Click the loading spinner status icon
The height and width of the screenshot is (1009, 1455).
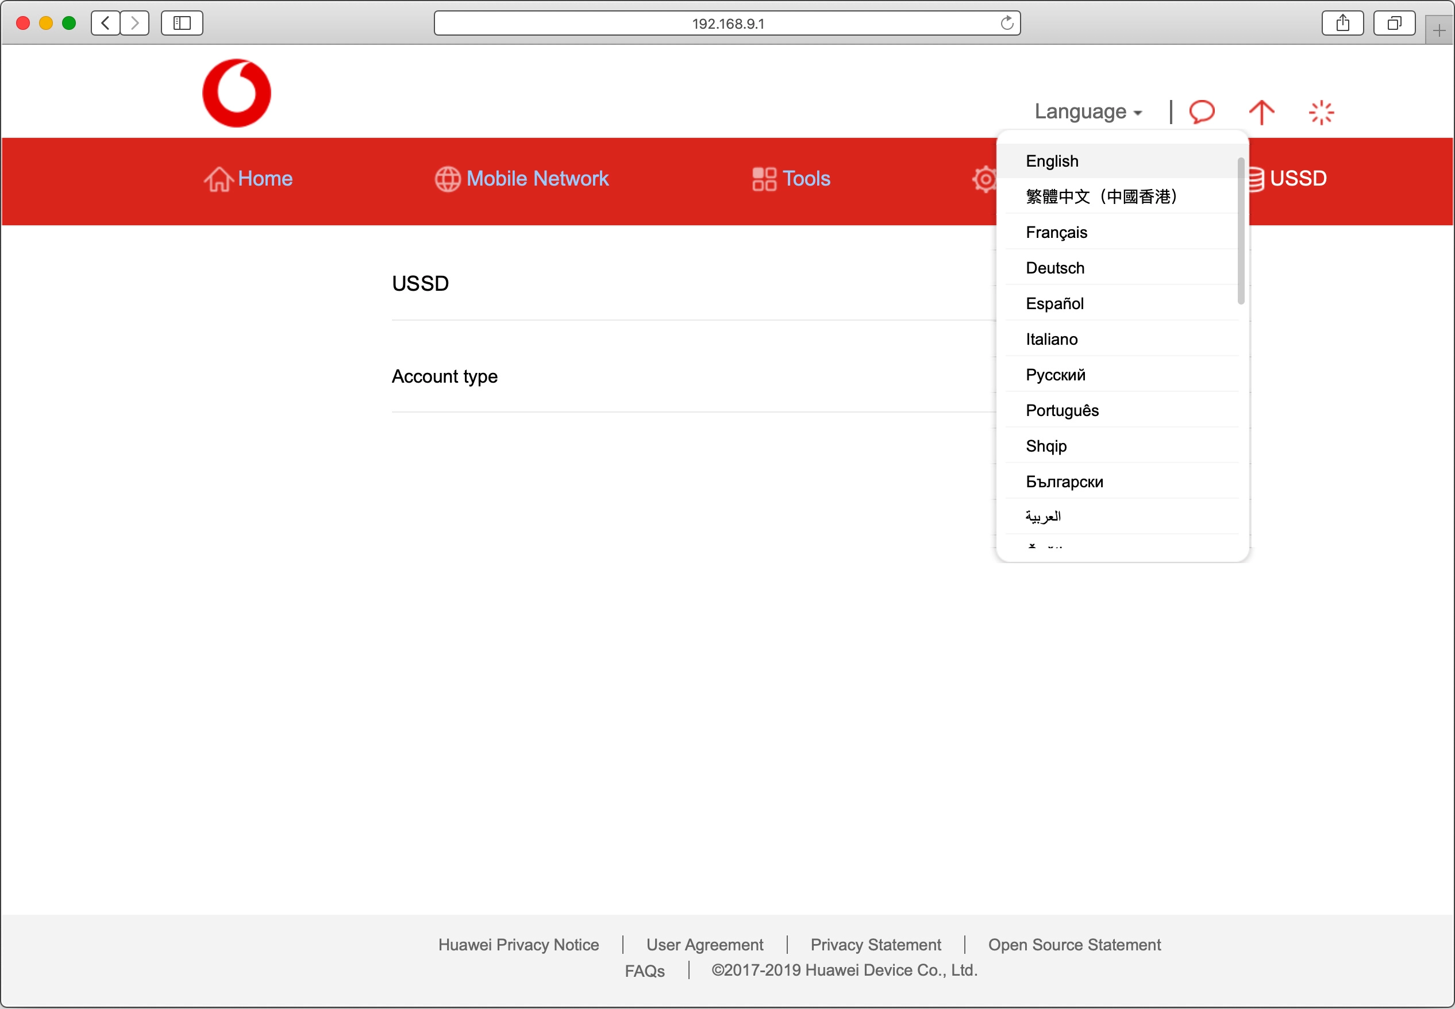1321,113
